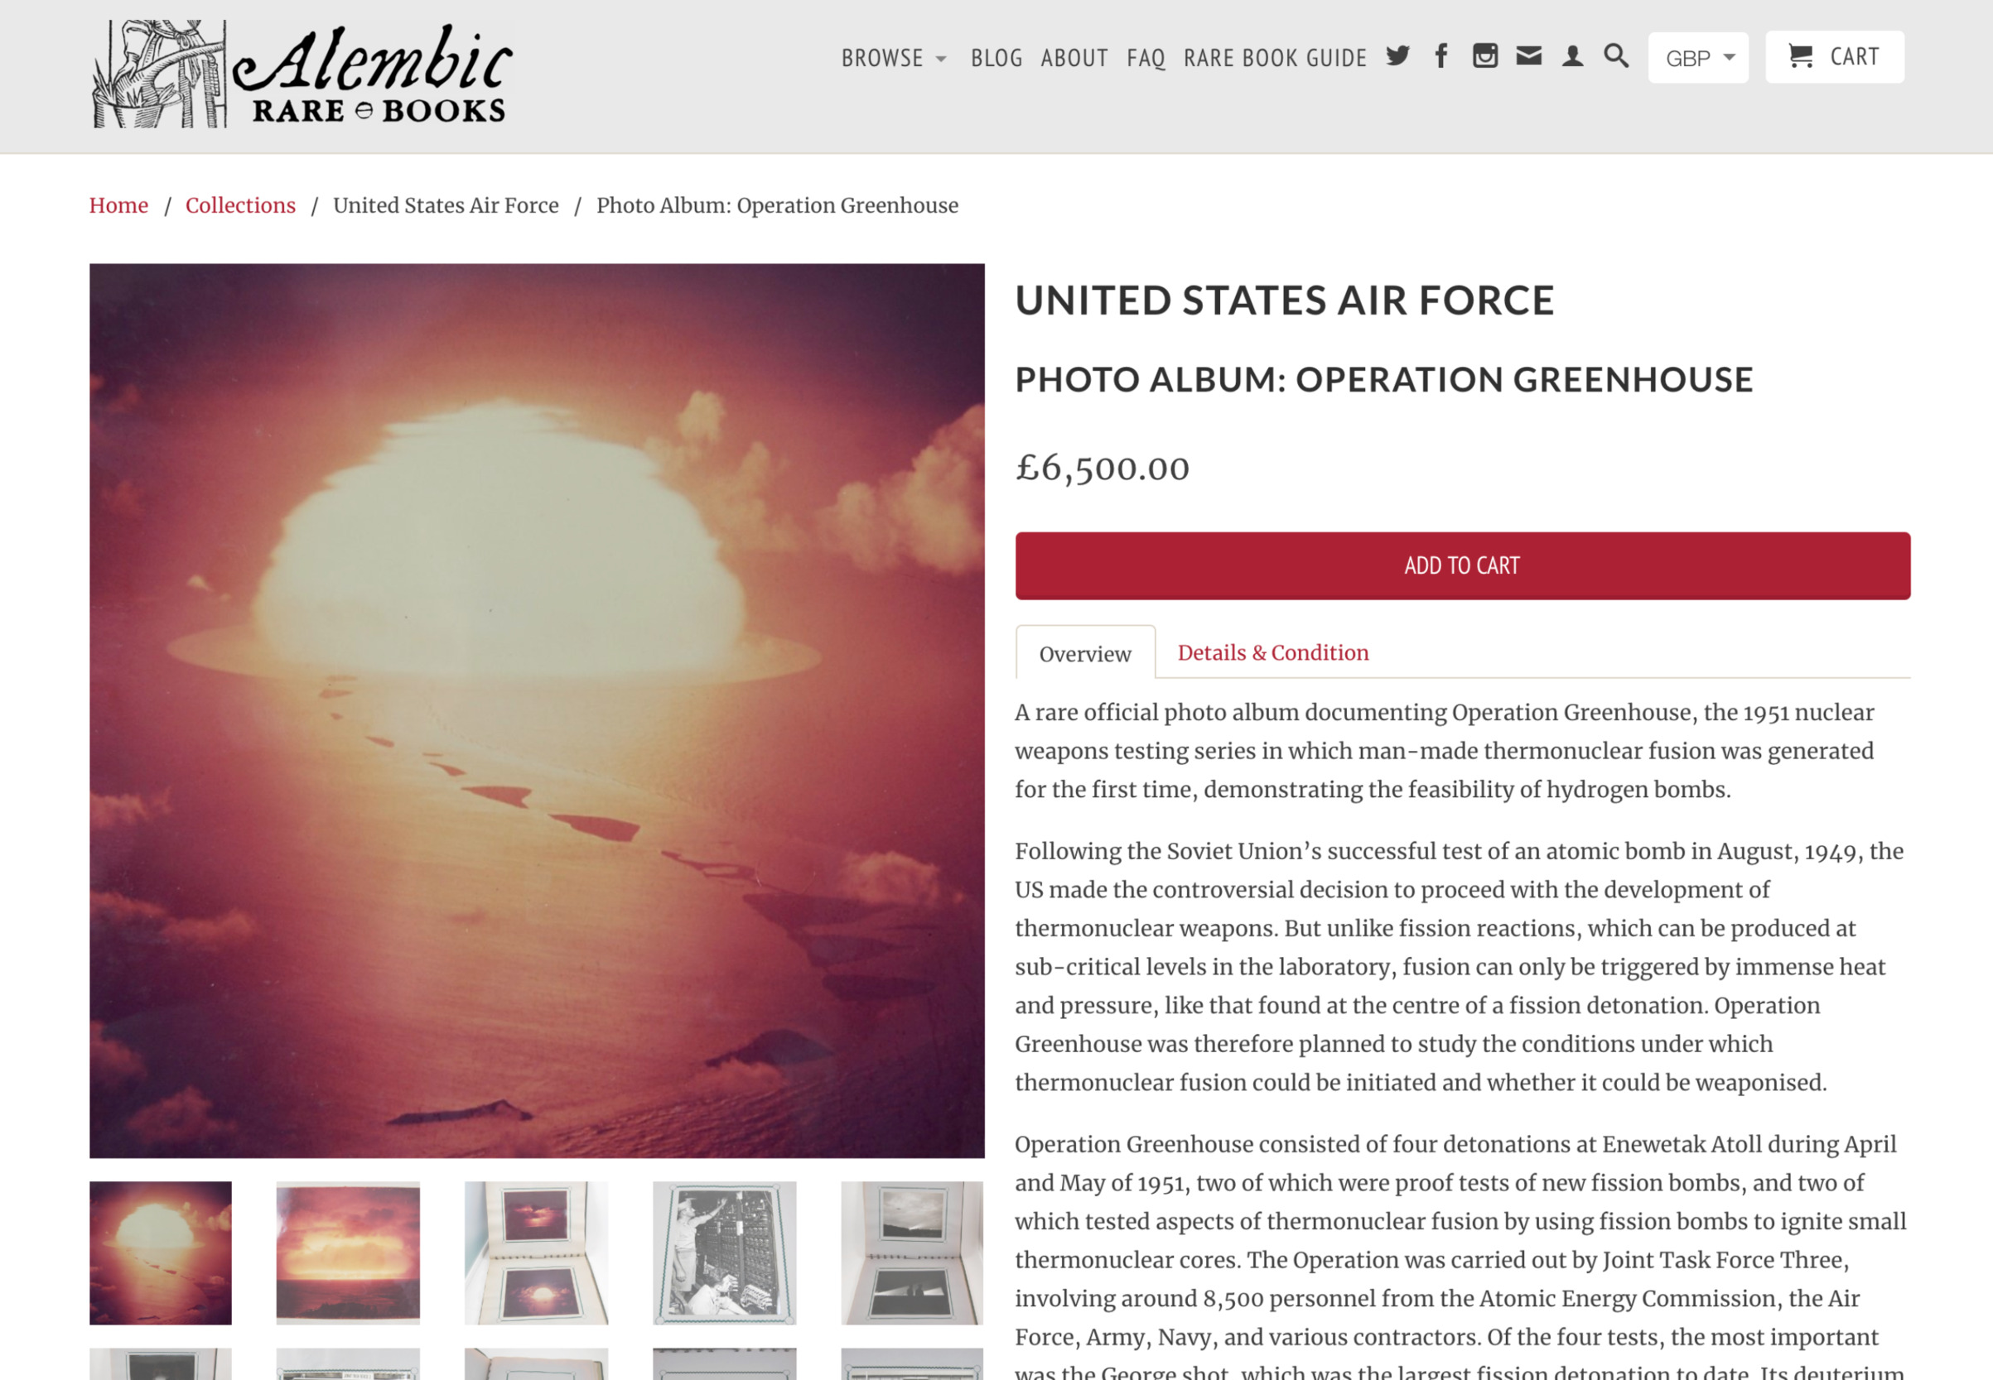Select the Overview tab
Screen dimensions: 1993x1380
pos(1085,654)
